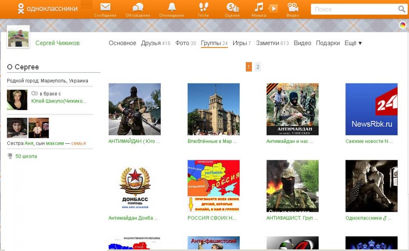Open the Антимайдан и нас ... group image

(292, 109)
